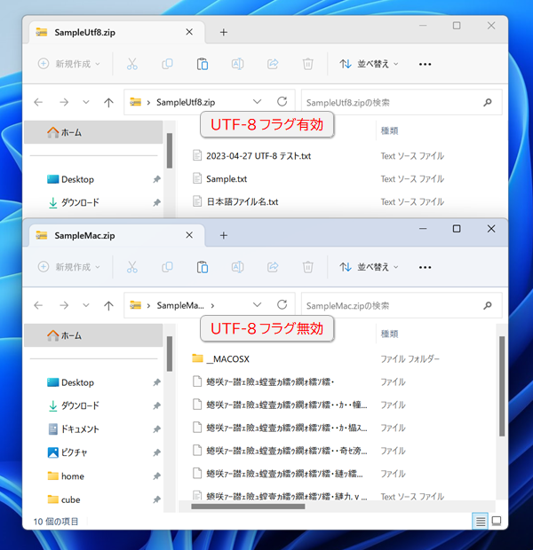Select file Sample.txt
533x550 pixels.
pyautogui.click(x=227, y=179)
